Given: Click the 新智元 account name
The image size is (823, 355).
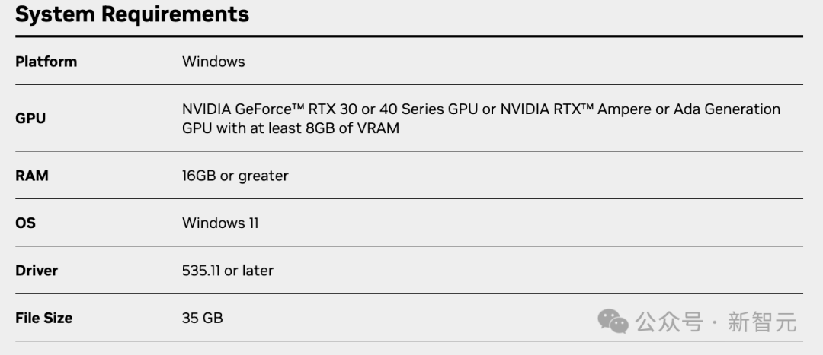Looking at the screenshot, I should pos(761,322).
